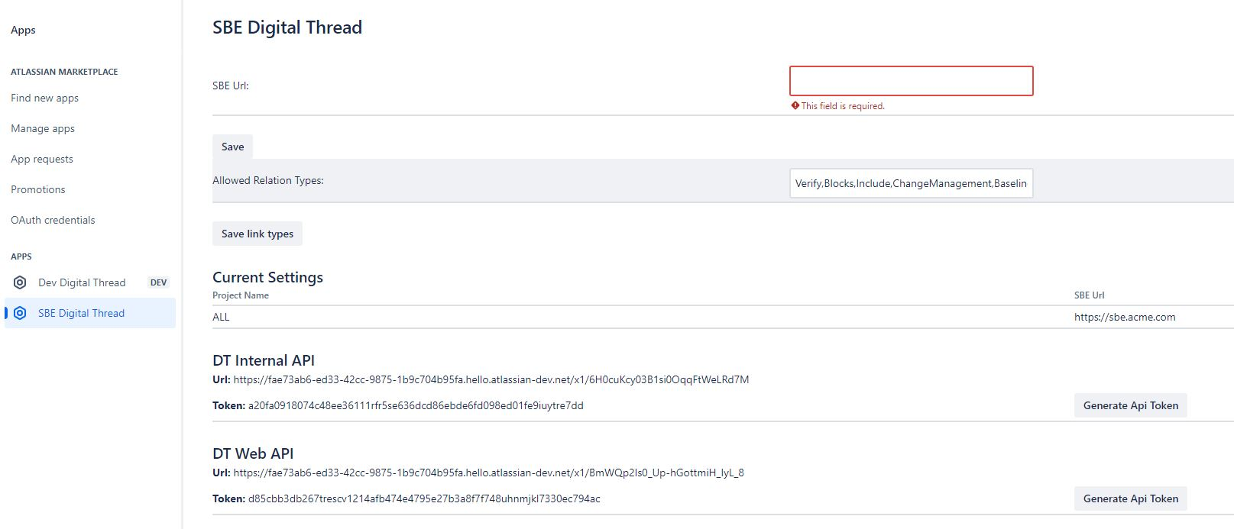The height and width of the screenshot is (529, 1234).
Task: Click the ATLASSIAN MARKETPLACE section label
Action: click(x=64, y=72)
